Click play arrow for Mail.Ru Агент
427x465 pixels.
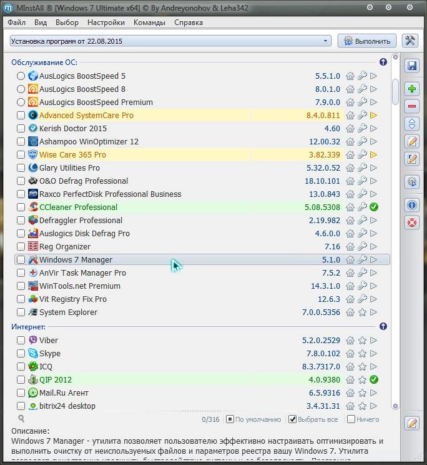pos(374,392)
